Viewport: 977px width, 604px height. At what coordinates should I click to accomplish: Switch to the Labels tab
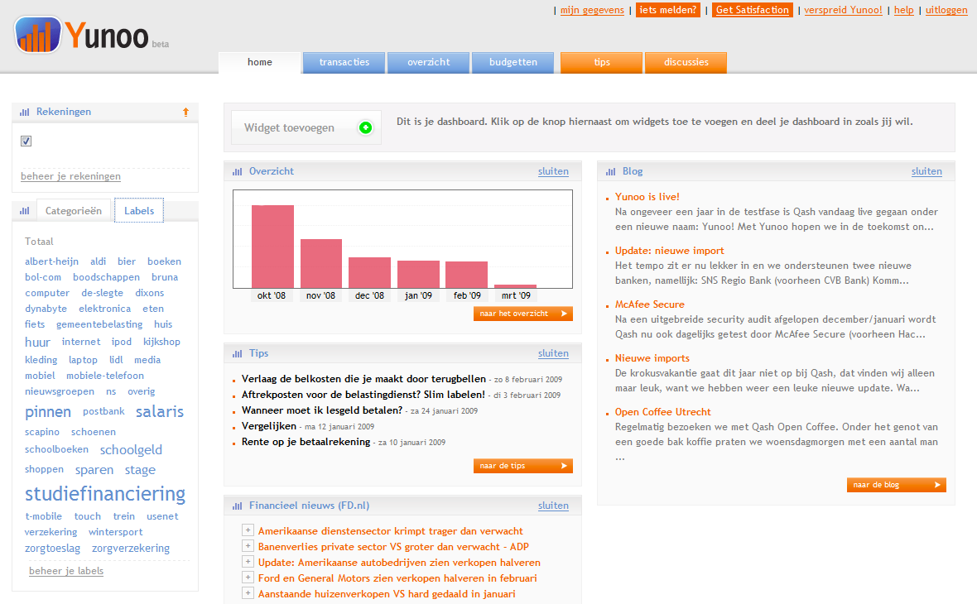[x=139, y=211]
